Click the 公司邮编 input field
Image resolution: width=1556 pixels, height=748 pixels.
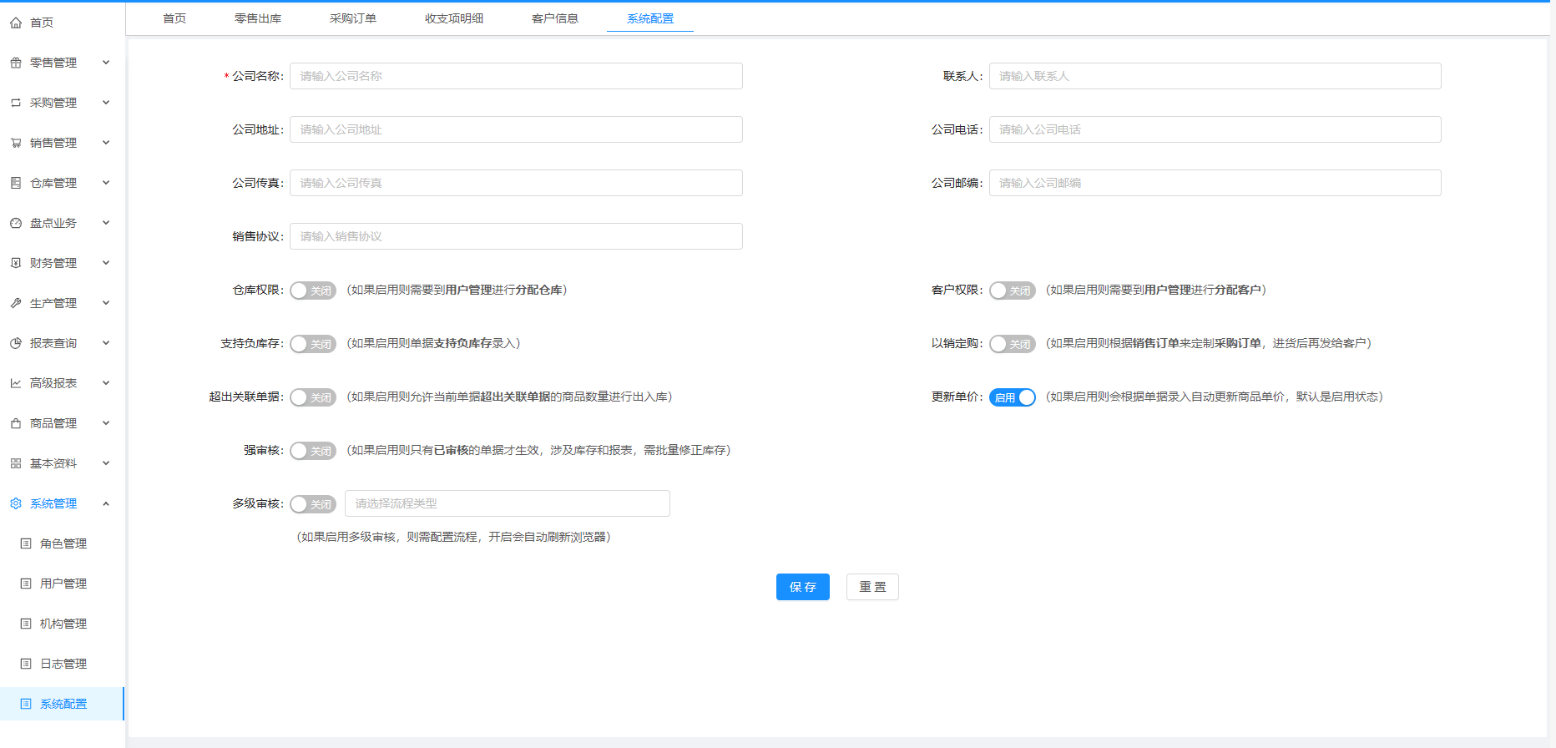(x=1215, y=183)
